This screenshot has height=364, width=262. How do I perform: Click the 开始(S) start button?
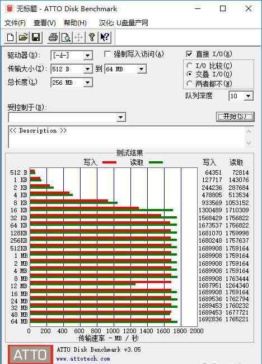[x=235, y=117]
